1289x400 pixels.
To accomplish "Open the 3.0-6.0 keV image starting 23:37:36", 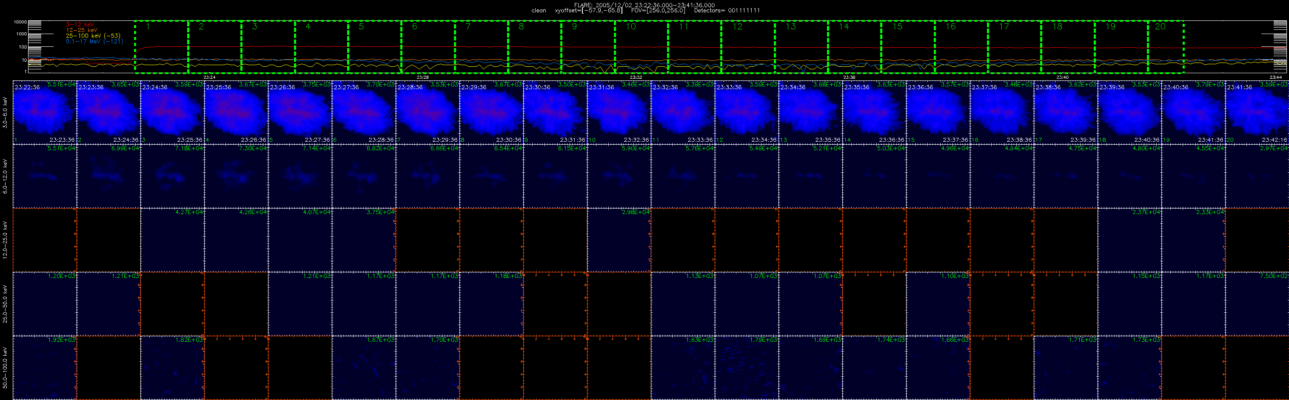I will pyautogui.click(x=1002, y=112).
